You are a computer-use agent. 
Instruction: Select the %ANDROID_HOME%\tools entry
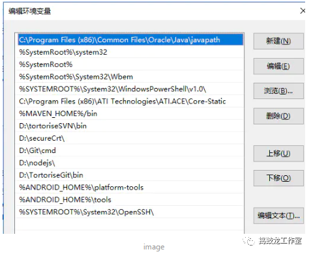click(130, 200)
